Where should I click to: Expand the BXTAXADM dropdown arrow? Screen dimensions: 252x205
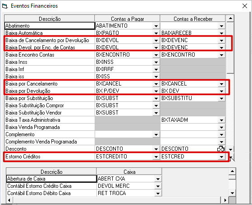[221, 120]
